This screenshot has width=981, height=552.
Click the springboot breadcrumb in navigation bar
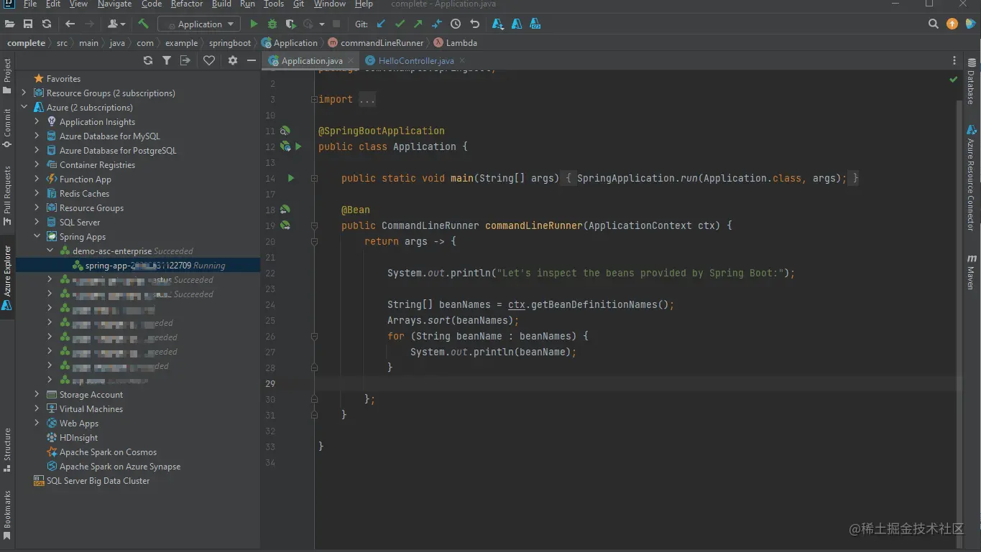(x=230, y=43)
